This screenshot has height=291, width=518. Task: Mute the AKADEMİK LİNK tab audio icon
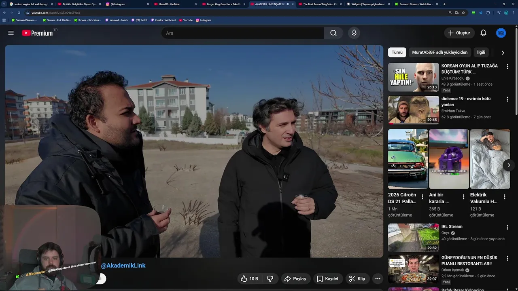tap(288, 4)
